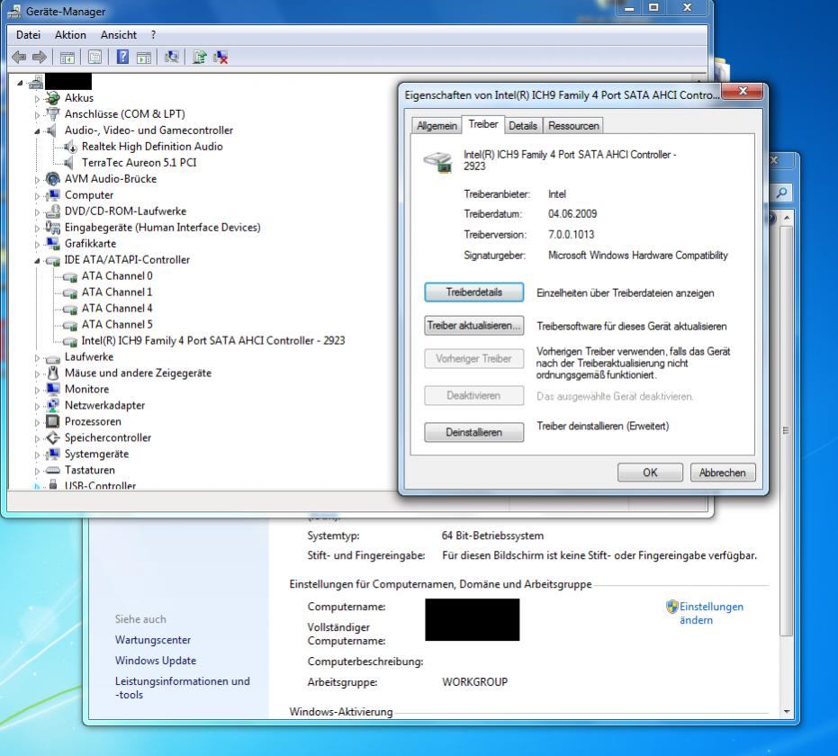Image resolution: width=838 pixels, height=756 pixels.
Task: Open the Properties toolbar icon
Action: (x=95, y=58)
